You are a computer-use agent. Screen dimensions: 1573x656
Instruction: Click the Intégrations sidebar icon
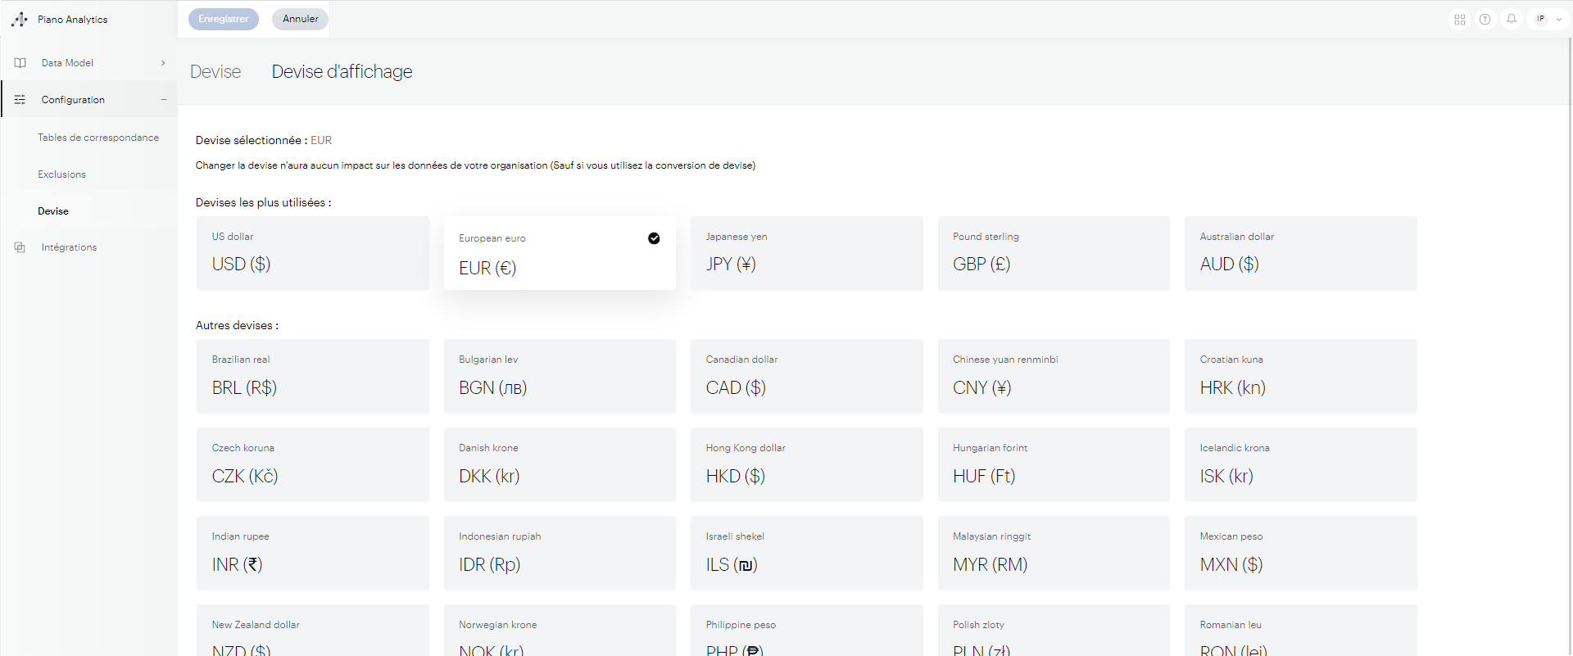[20, 247]
